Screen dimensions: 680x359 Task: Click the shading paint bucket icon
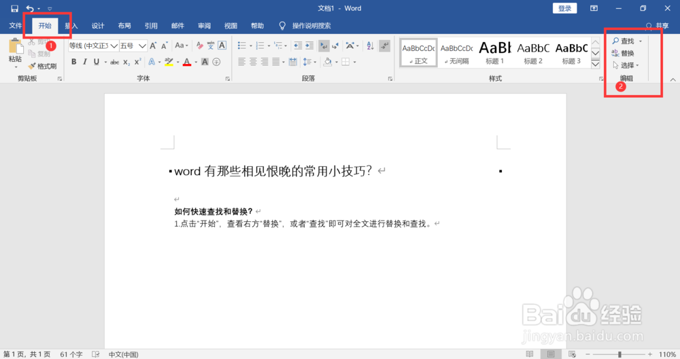click(x=328, y=62)
